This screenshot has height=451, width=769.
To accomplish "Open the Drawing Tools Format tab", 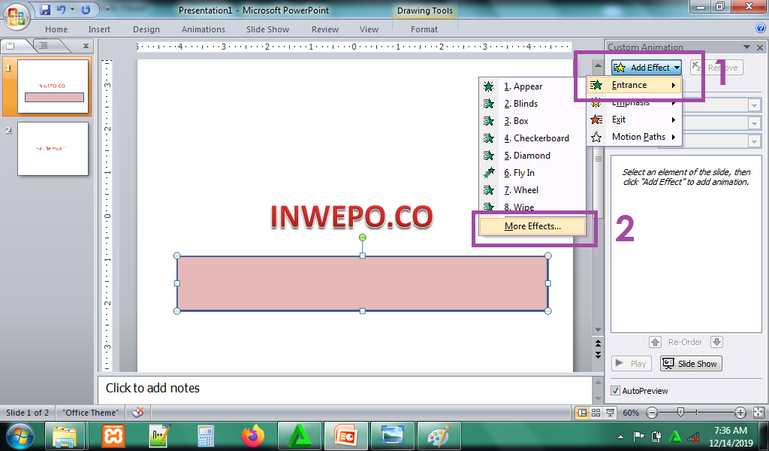I will click(x=424, y=29).
